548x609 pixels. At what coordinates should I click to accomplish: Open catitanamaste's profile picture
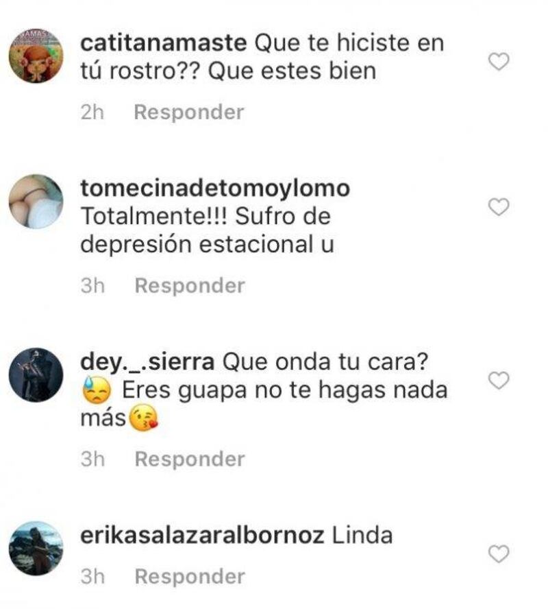coord(36,56)
